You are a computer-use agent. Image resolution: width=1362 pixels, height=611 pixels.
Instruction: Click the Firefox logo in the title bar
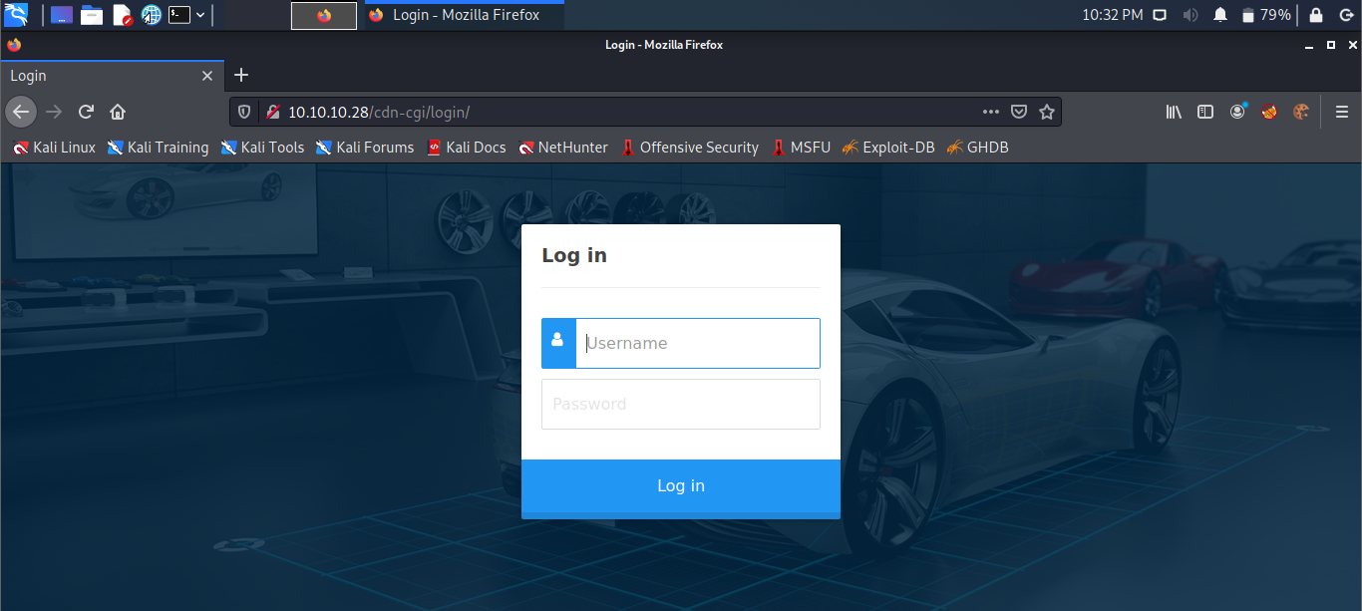pyautogui.click(x=14, y=45)
